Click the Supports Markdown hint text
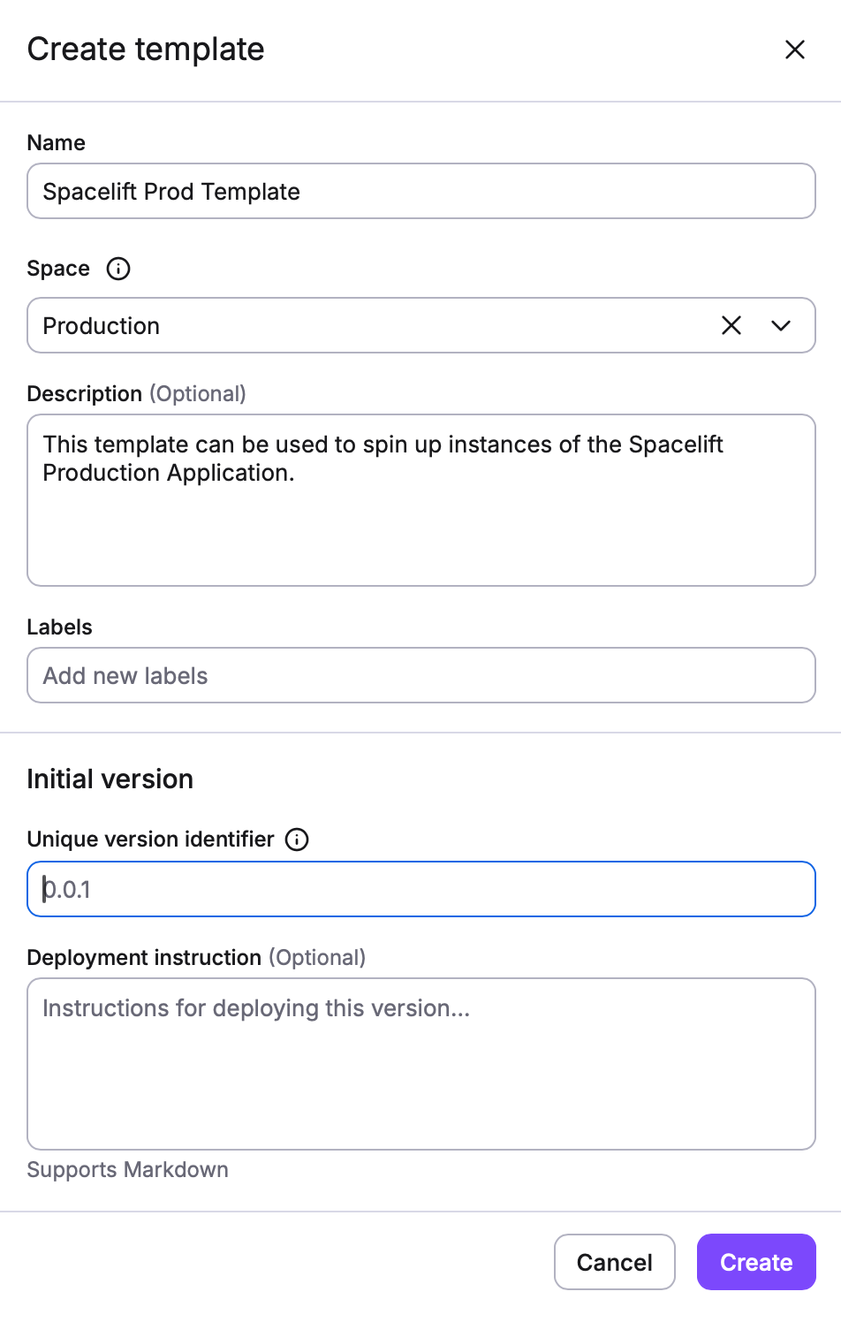This screenshot has height=1322, width=841. [128, 1170]
